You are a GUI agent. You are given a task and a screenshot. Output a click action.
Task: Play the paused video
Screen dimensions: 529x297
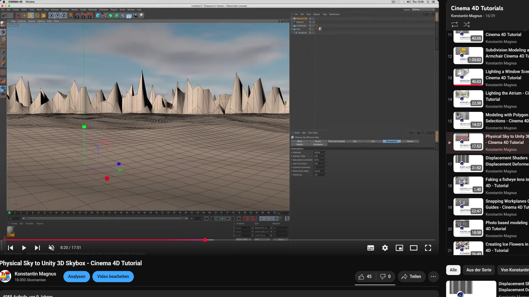coord(24,248)
